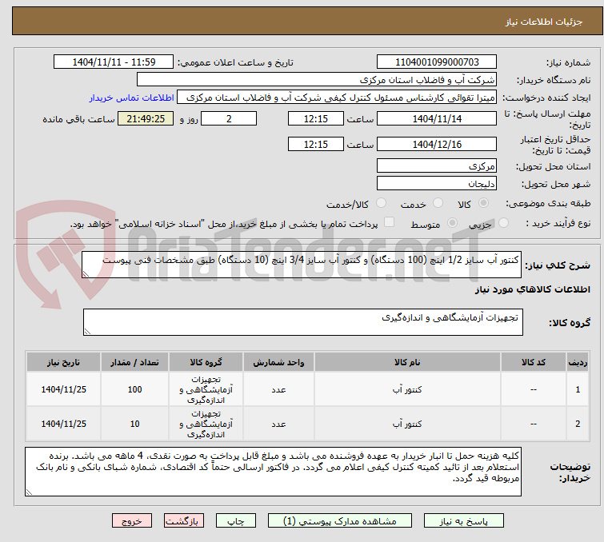The height and width of the screenshot is (542, 604).
Task: Click the resize handle of description textbox
Action: point(86,274)
